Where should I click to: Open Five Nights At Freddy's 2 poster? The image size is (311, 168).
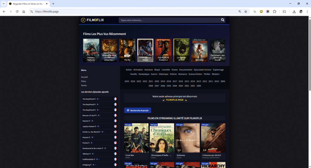click(163, 50)
